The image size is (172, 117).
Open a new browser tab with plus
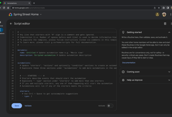[x=34, y=3]
